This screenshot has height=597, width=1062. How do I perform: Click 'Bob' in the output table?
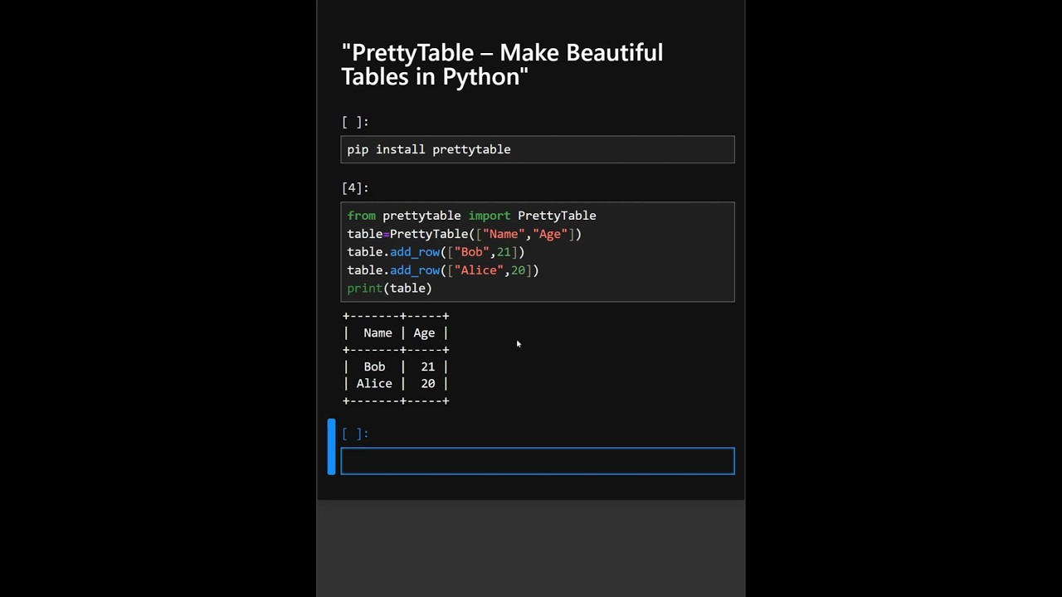click(374, 366)
